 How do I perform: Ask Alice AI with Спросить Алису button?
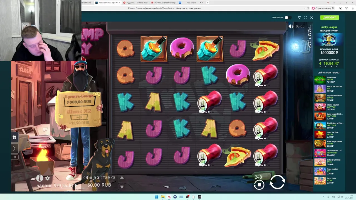323,8
